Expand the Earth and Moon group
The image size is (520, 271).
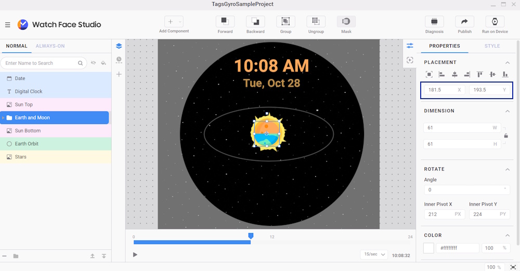(x=3, y=118)
